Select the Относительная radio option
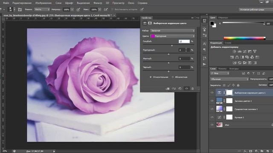The height and width of the screenshot is (153, 273). point(151,77)
